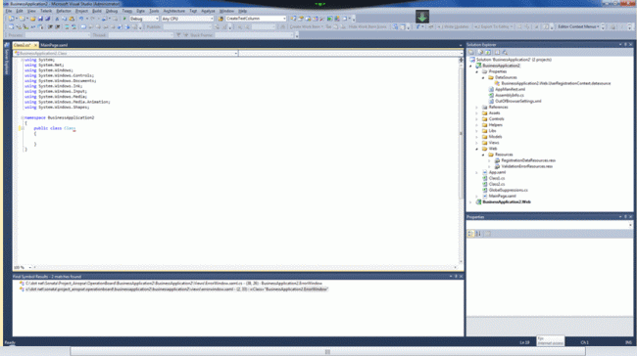Select GlobalSuppressions.cs file

(x=509, y=190)
